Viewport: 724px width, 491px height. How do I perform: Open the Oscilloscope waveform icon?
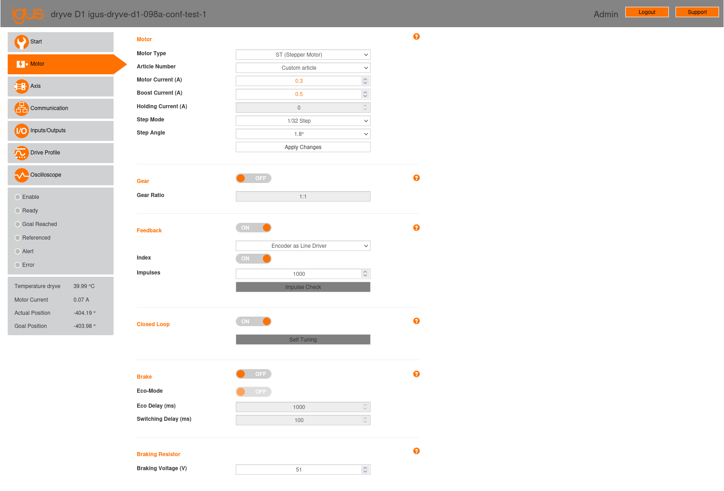[x=21, y=175]
